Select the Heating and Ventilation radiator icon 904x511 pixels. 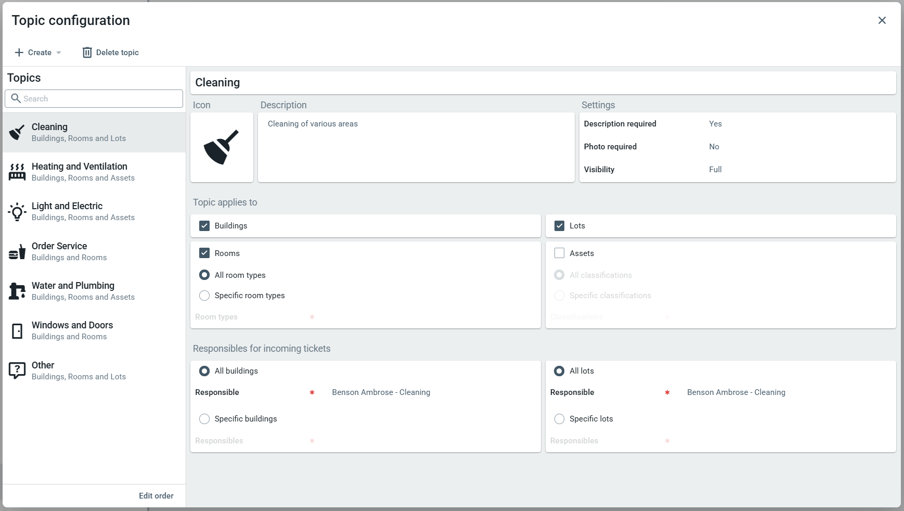point(17,172)
